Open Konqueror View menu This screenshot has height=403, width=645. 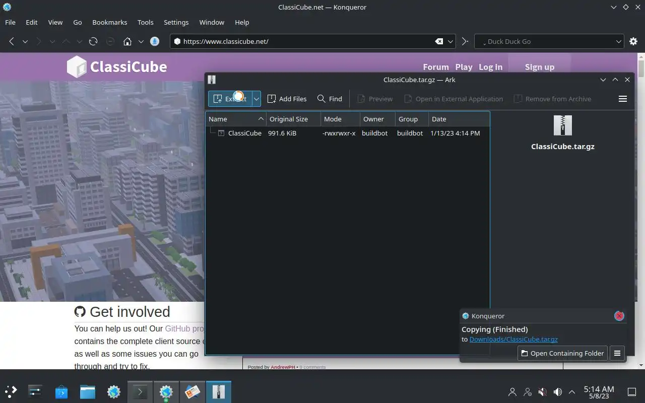(x=55, y=22)
